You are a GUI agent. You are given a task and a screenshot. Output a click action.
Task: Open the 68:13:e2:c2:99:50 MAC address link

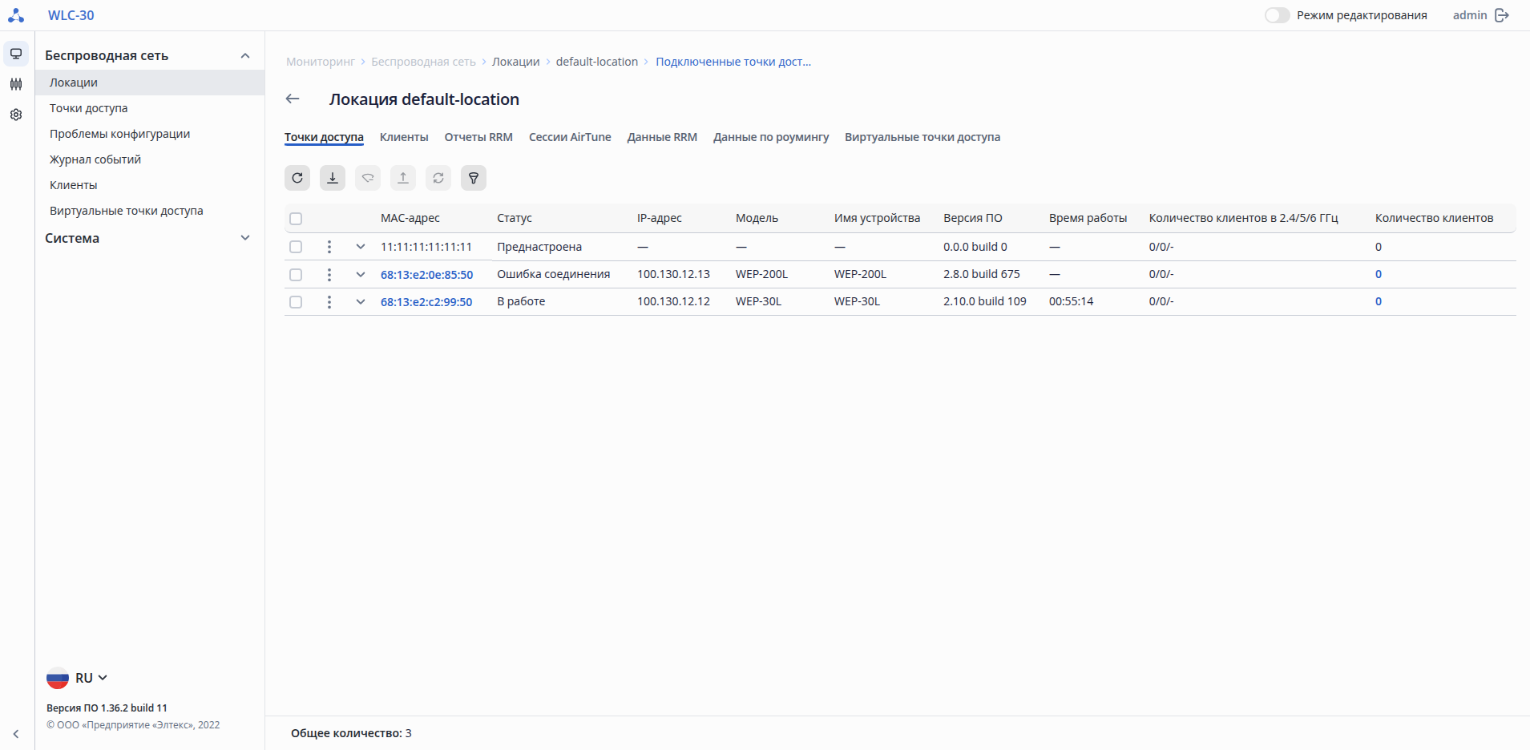pyautogui.click(x=426, y=302)
